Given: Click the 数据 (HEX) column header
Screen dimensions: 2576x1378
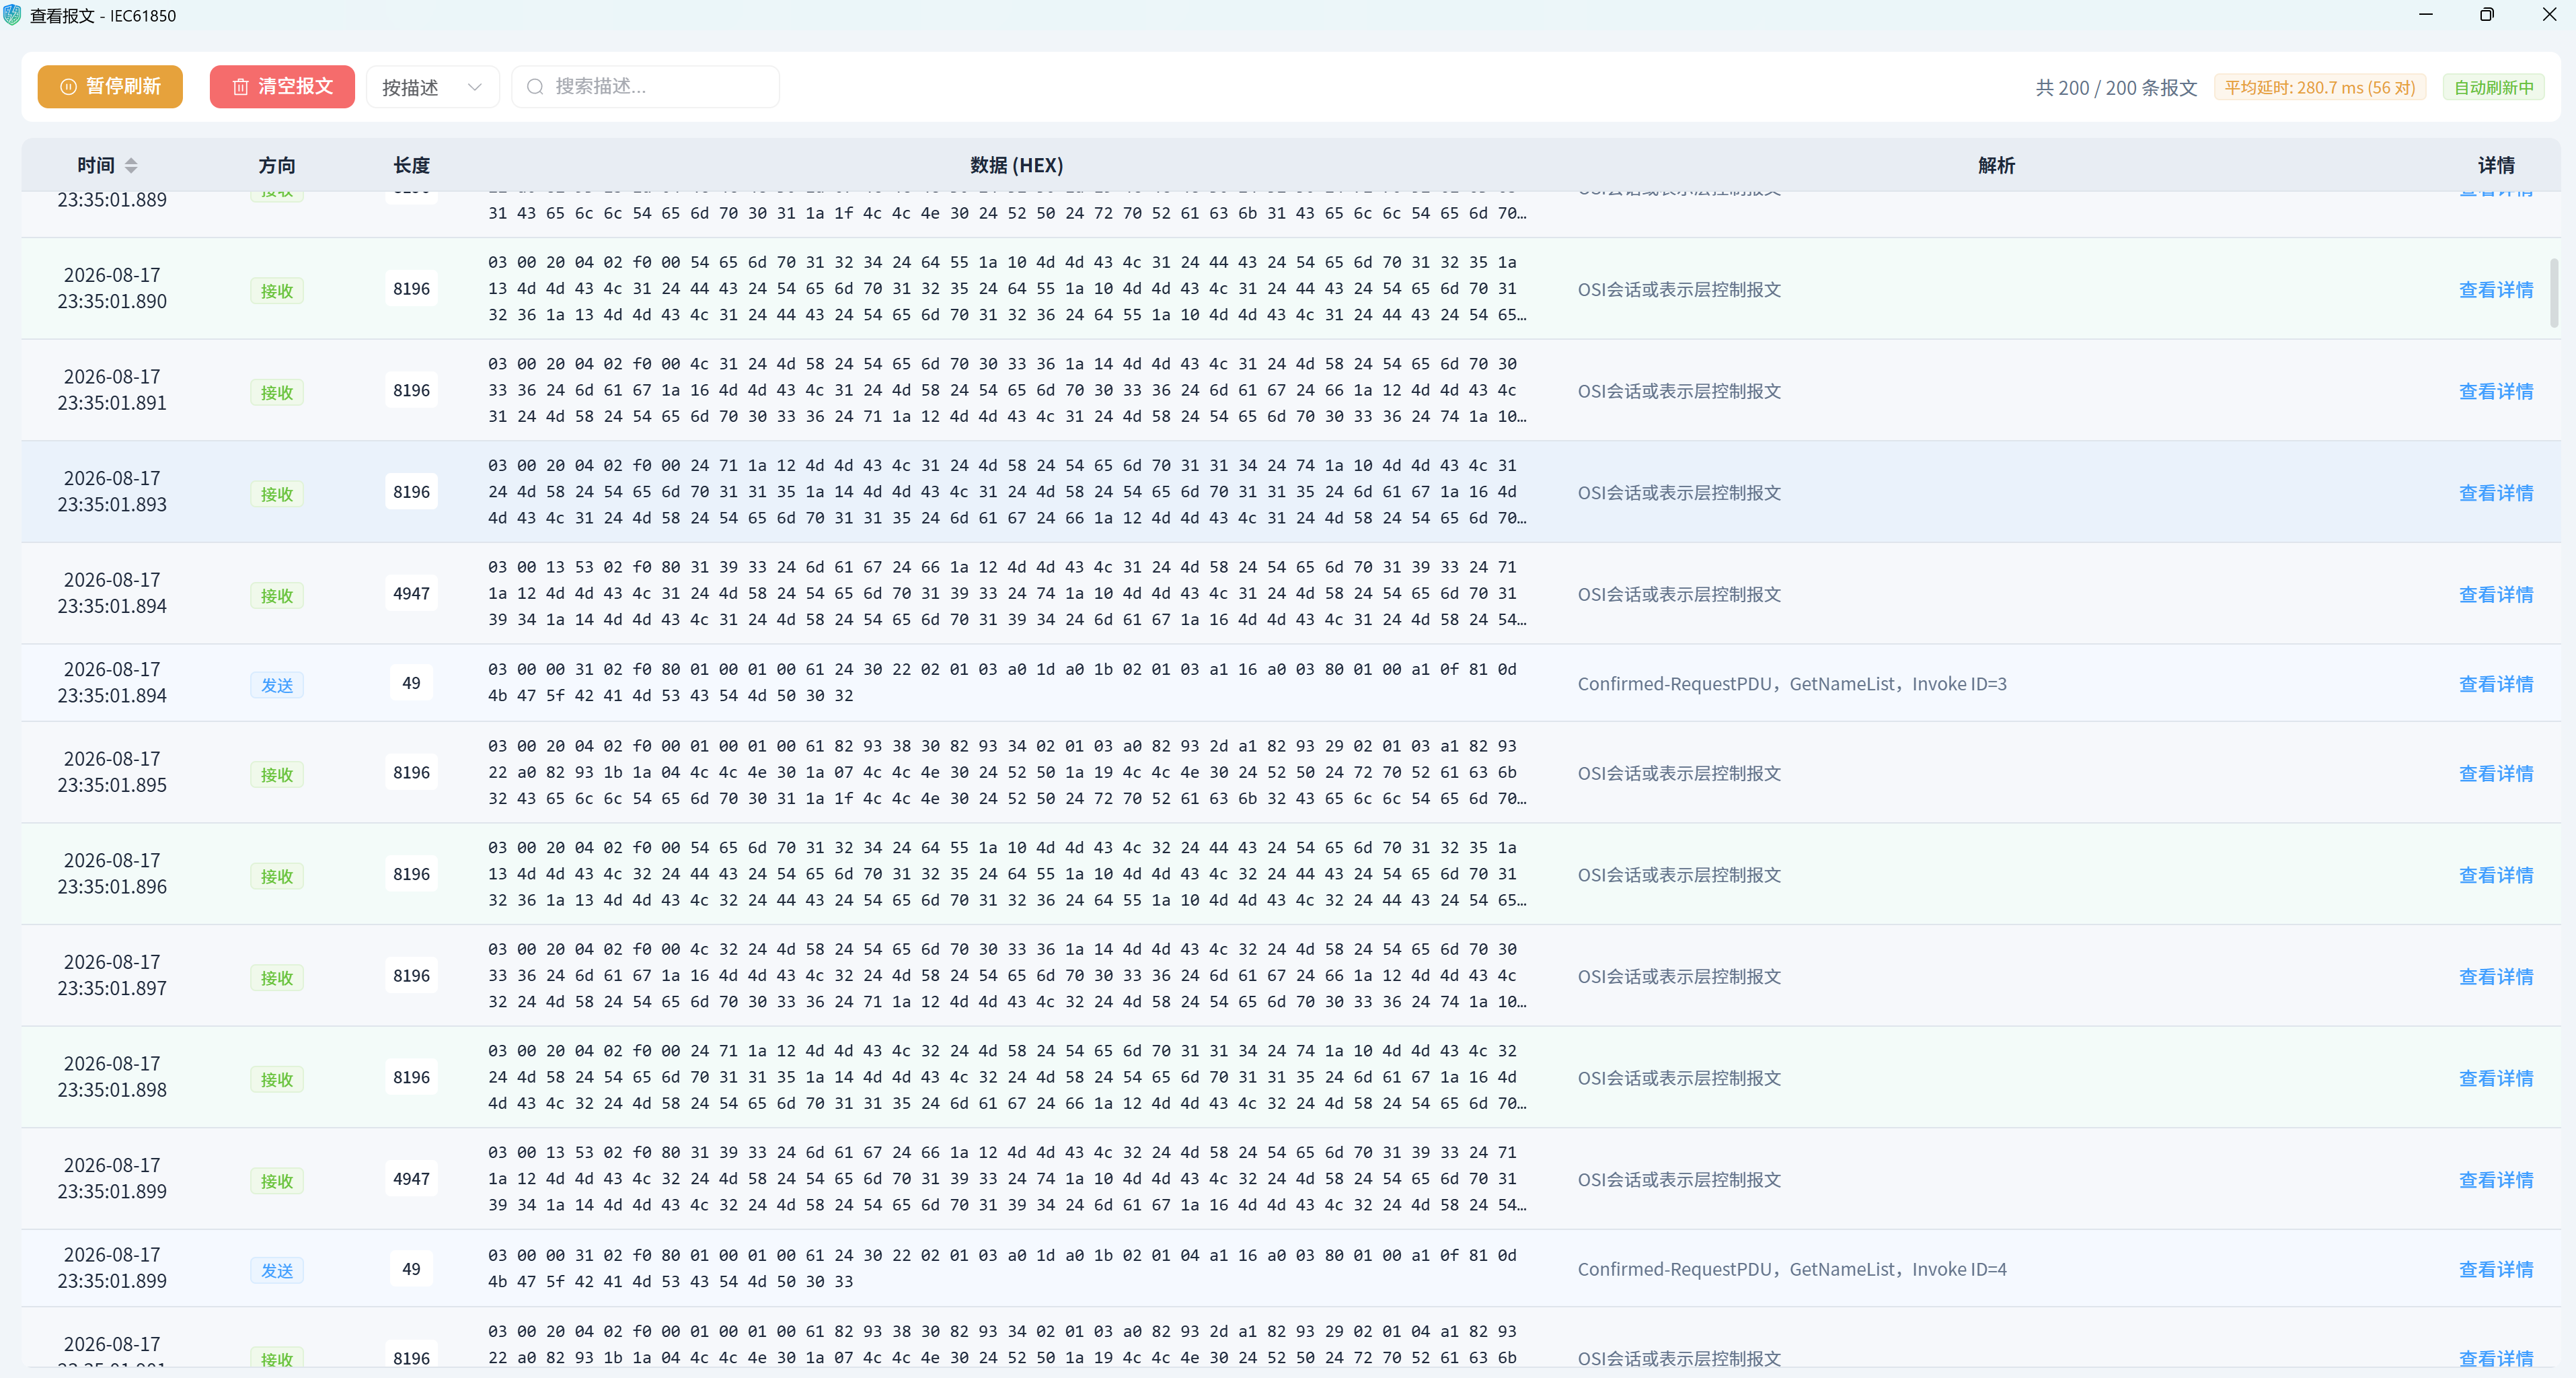Looking at the screenshot, I should click(x=1016, y=165).
